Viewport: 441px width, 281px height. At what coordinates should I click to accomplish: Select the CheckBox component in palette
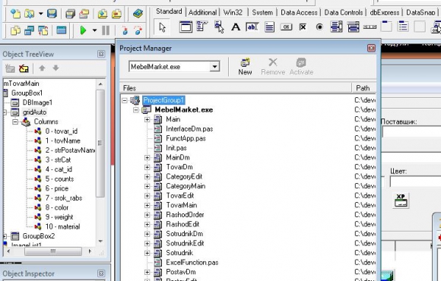tap(303, 27)
